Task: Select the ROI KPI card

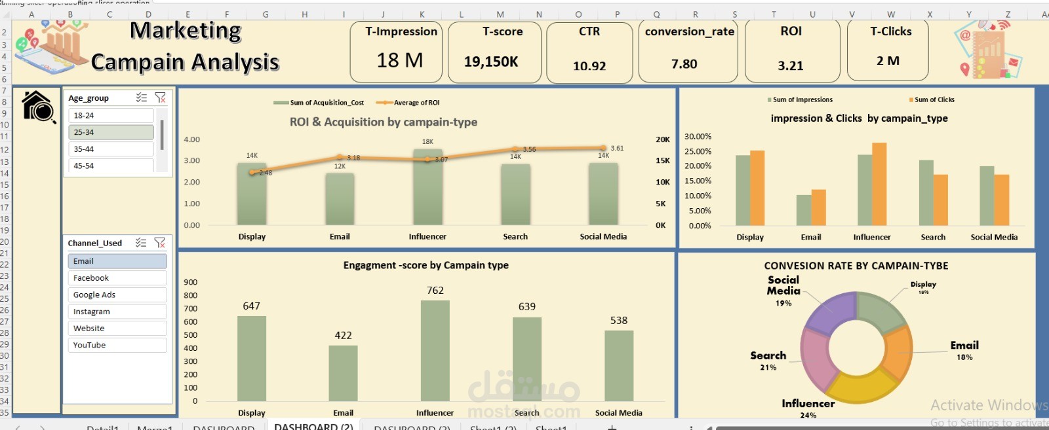Action: tap(793, 50)
